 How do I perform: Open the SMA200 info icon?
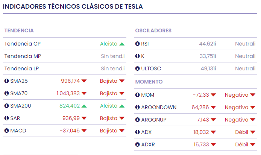(6, 106)
